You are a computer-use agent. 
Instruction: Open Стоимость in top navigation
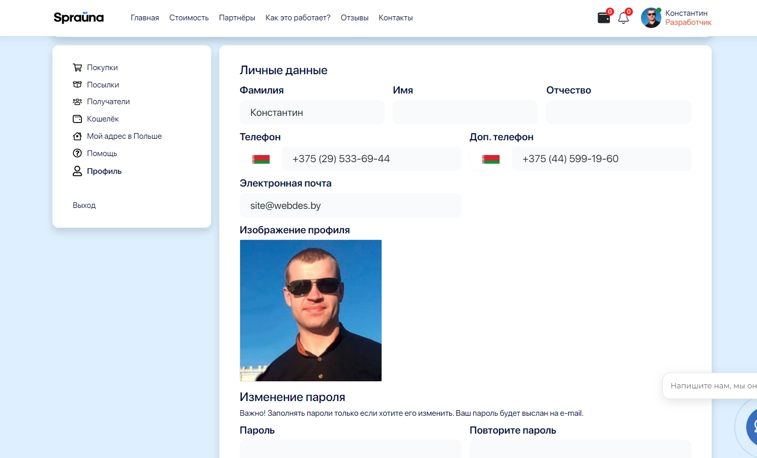189,18
